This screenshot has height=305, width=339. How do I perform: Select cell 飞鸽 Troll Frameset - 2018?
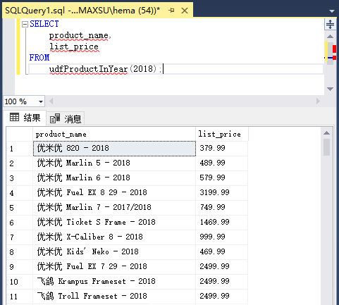(114, 297)
